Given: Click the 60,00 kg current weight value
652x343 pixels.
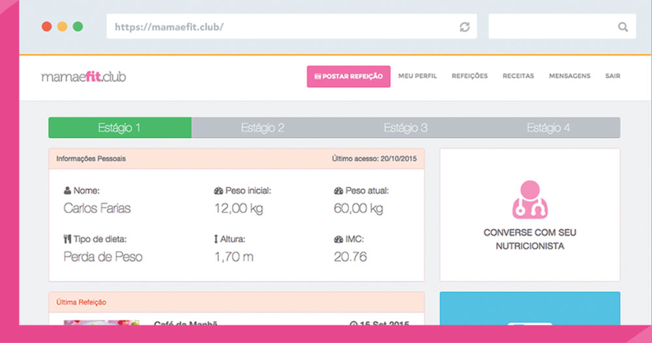Looking at the screenshot, I should click(359, 208).
